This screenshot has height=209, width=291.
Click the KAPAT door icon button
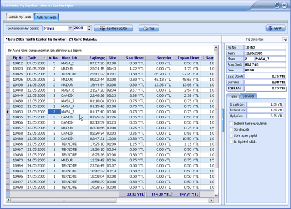point(276,28)
